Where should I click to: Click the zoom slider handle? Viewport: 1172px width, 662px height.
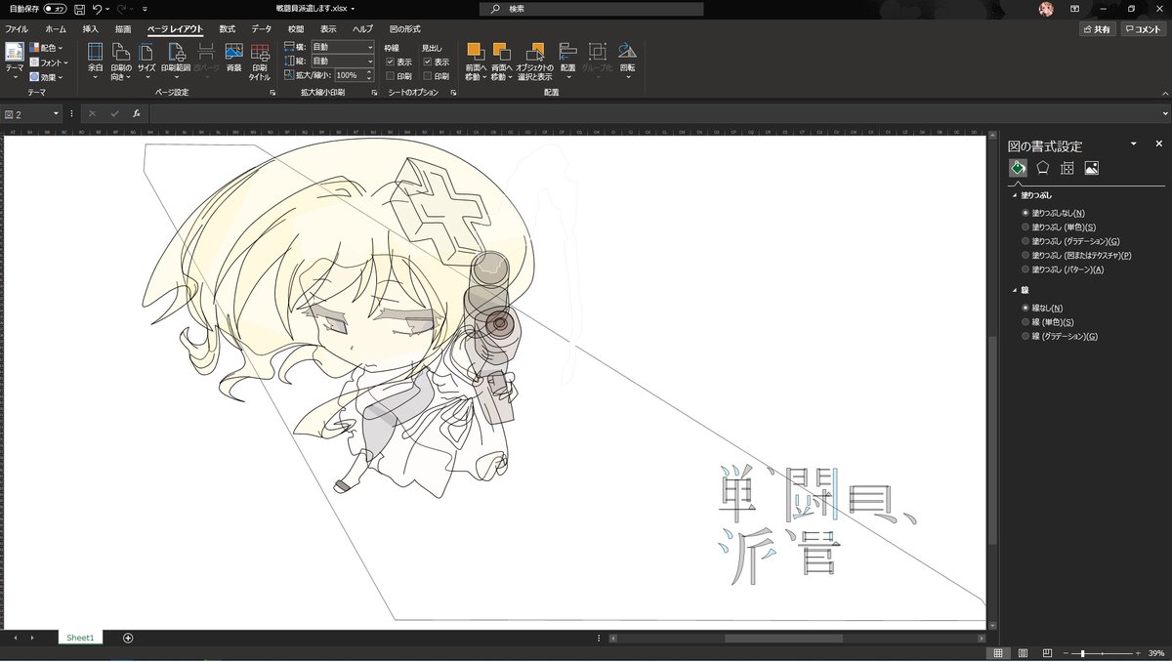(1082, 652)
